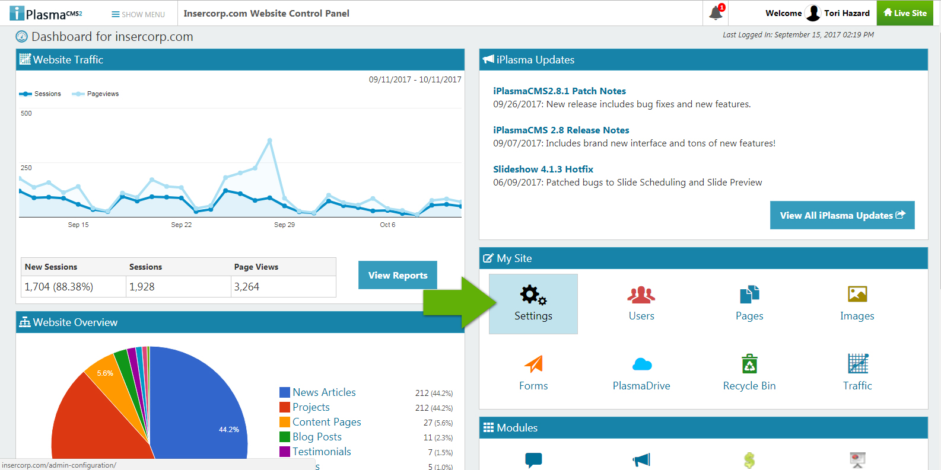This screenshot has width=941, height=470.
Task: Click the Testimonials count 7 (1.5%)
Action: tap(440, 452)
